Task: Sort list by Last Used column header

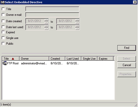Action: pos(73,59)
